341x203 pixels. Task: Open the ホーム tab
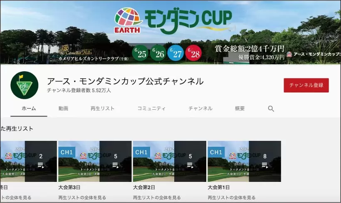tap(29, 109)
